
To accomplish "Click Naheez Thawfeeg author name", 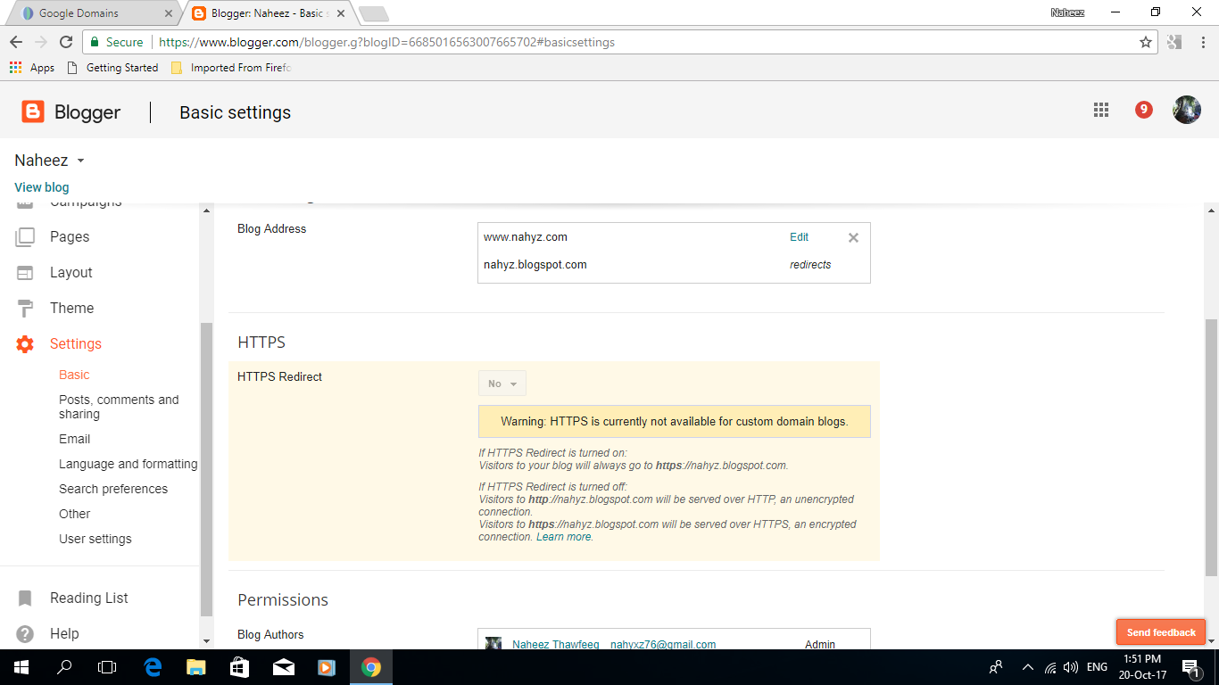I will (x=555, y=644).
